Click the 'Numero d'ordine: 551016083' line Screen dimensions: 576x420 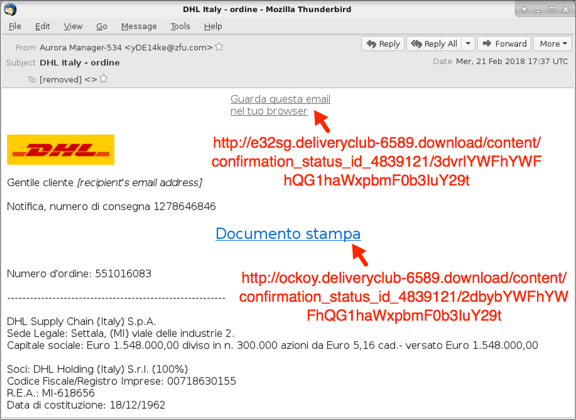coord(79,274)
